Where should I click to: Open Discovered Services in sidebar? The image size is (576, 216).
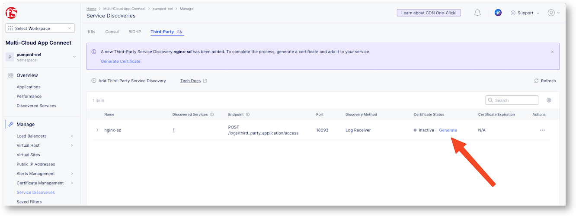36,106
